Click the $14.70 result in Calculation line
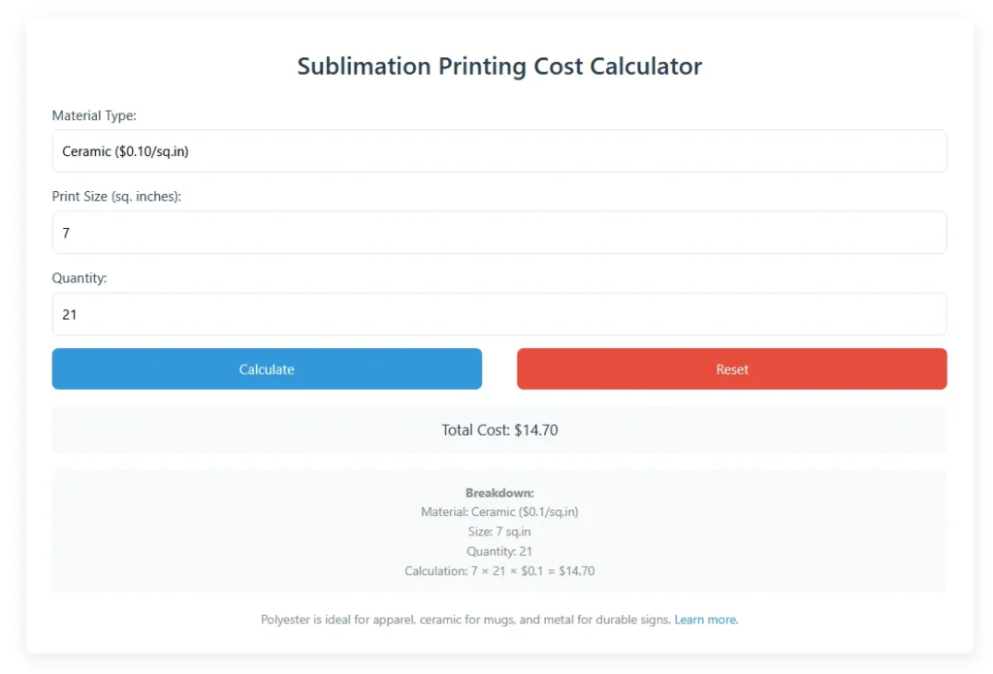The image size is (993, 674). [576, 571]
